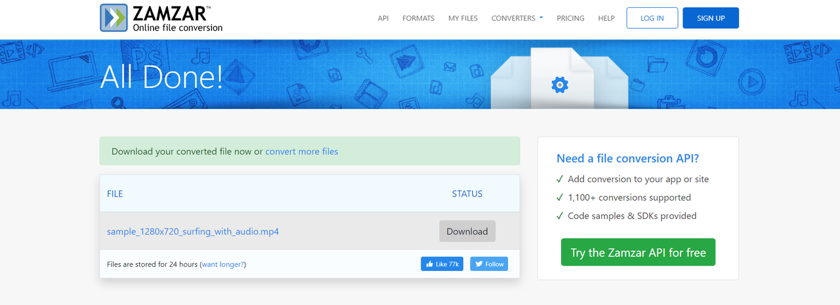Click 'Add conversion to your app or site'
Viewport: 840px width, 305px height.
click(639, 179)
